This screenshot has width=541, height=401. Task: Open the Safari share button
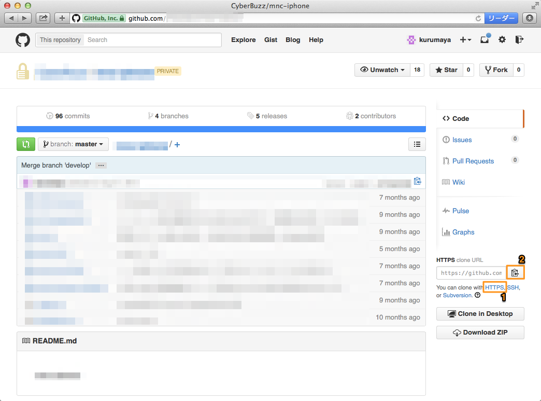point(43,18)
